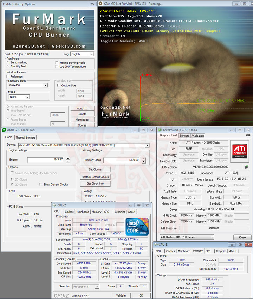Select the Stability Test run mode
Image resolution: width=253 pixels, height=299 pixels.
[x=8, y=66]
